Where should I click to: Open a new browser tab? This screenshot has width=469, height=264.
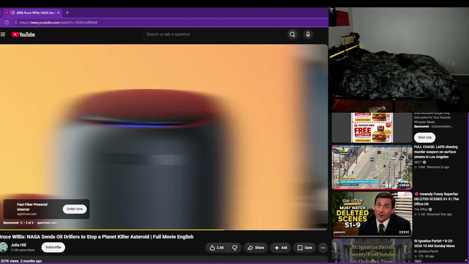pyautogui.click(x=67, y=12)
